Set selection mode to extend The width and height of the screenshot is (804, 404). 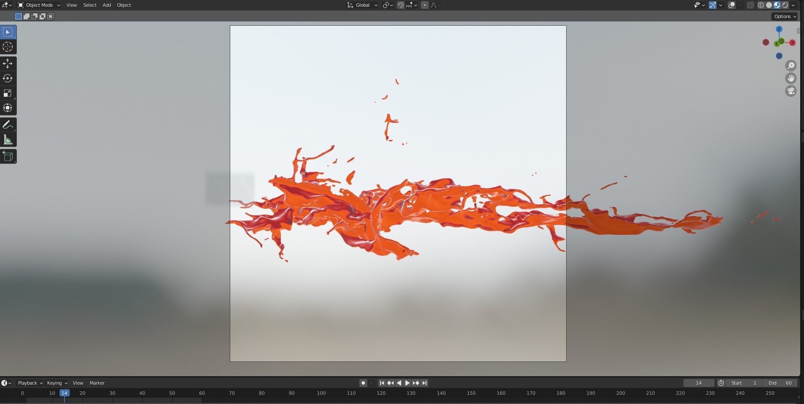[x=27, y=16]
